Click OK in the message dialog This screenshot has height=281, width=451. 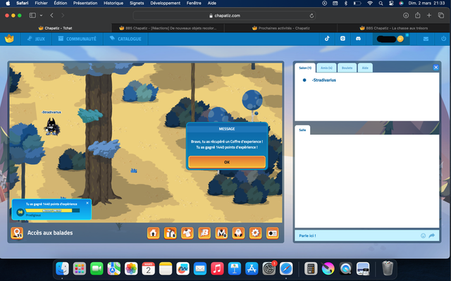227,162
